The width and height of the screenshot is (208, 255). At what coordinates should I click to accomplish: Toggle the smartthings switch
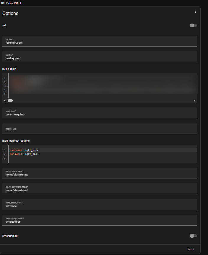click(194, 236)
